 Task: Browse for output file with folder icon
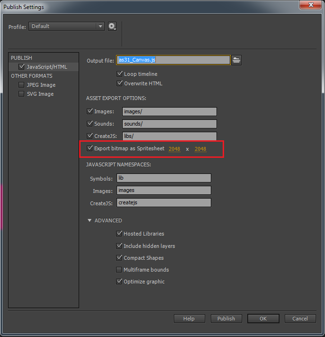[236, 60]
